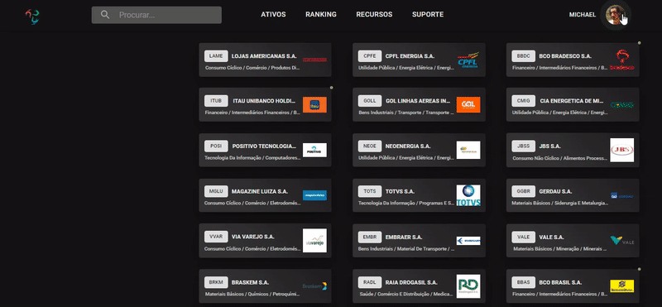Select the EMBR ticker badge
Viewport: 662px width, 307px height.
[x=370, y=237]
